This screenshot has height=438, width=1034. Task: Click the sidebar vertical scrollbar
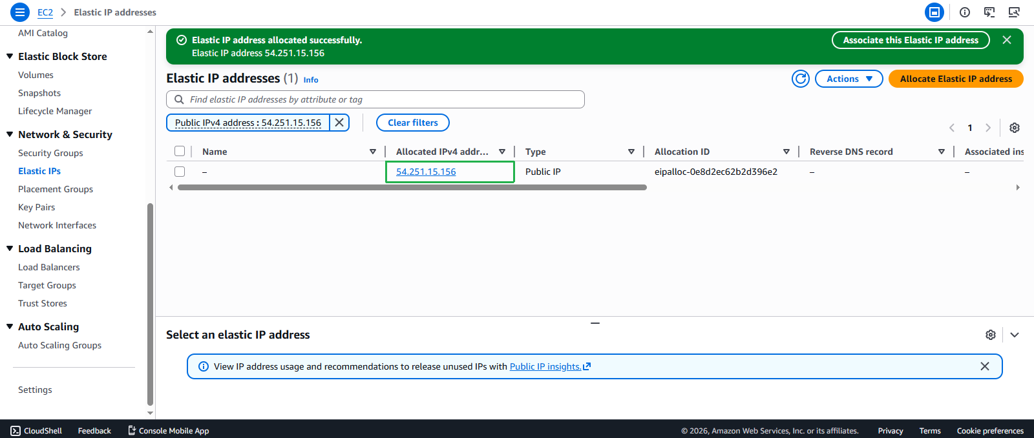tap(150, 303)
